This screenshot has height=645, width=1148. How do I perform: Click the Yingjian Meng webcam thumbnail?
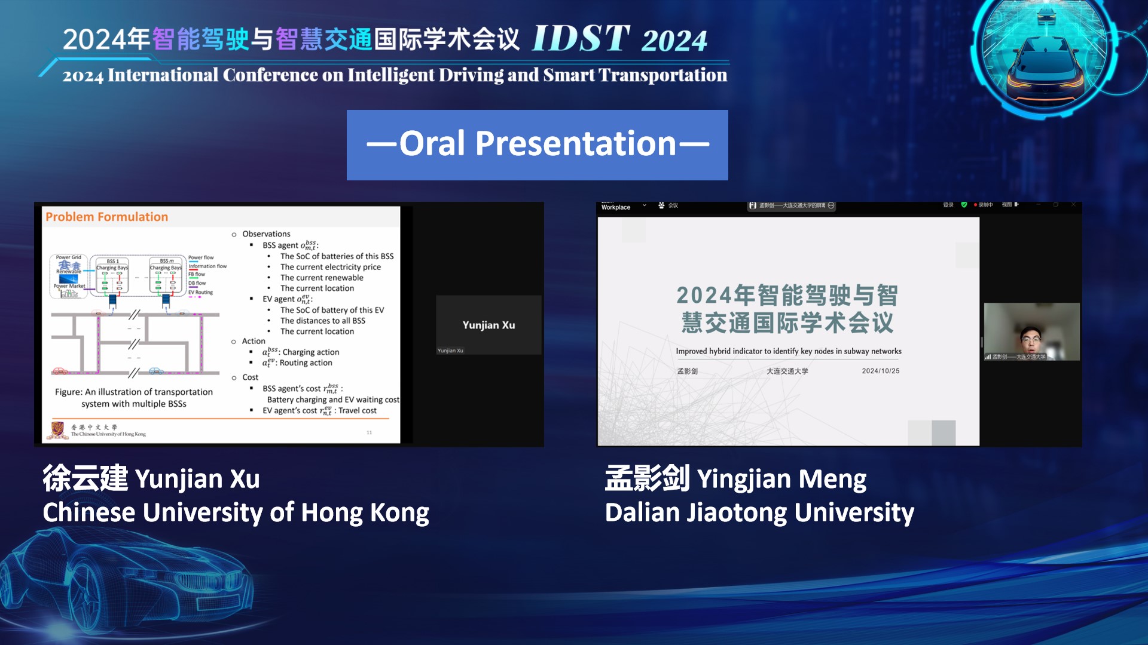[1032, 331]
